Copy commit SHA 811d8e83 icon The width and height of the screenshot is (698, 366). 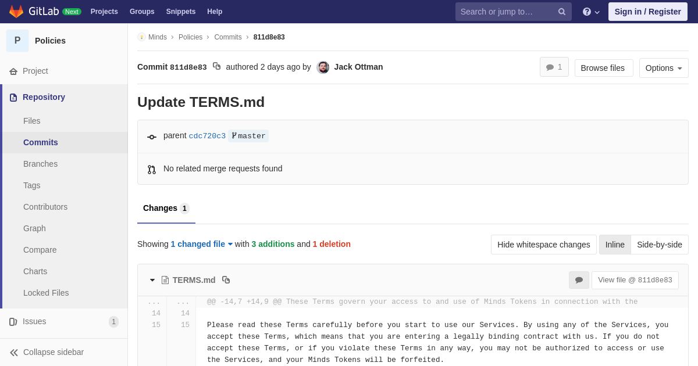216,66
